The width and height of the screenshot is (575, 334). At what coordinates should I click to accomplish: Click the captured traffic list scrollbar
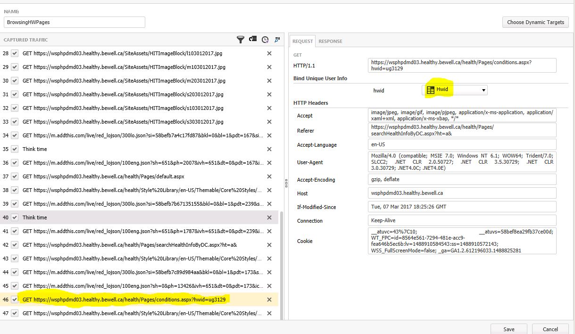pyautogui.click(x=282, y=264)
